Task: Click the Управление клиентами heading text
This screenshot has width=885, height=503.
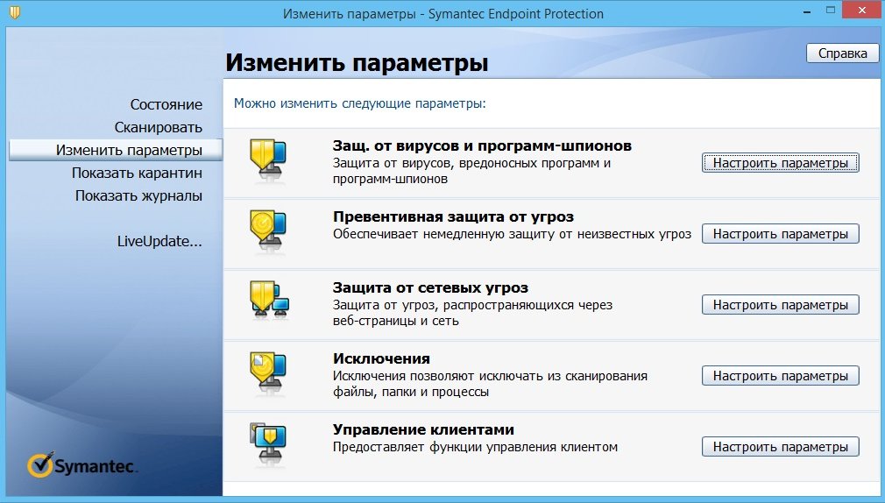Action: coord(423,429)
